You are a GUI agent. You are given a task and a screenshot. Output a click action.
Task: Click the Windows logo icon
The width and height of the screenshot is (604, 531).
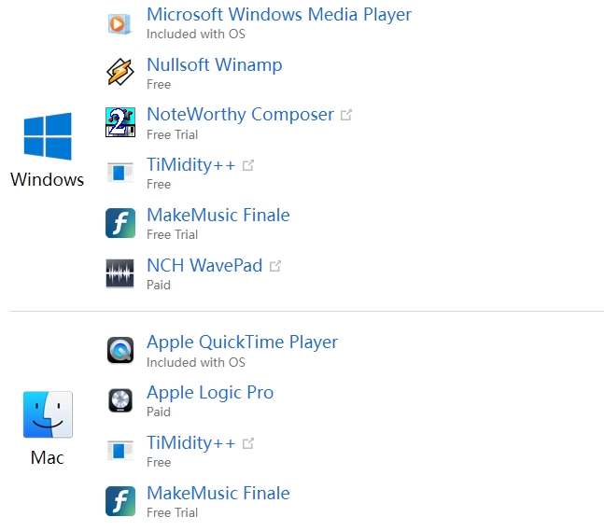[48, 136]
